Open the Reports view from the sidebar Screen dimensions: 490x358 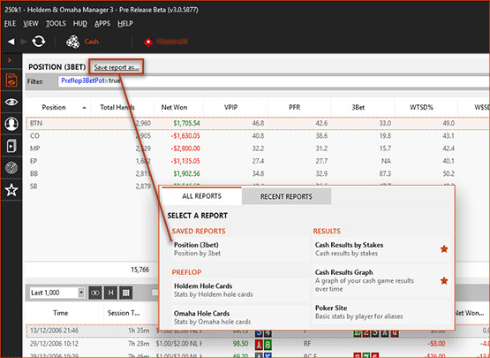pos(11,80)
